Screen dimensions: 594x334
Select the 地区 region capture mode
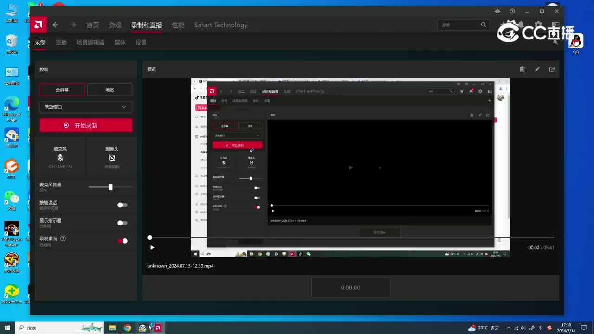pos(110,90)
